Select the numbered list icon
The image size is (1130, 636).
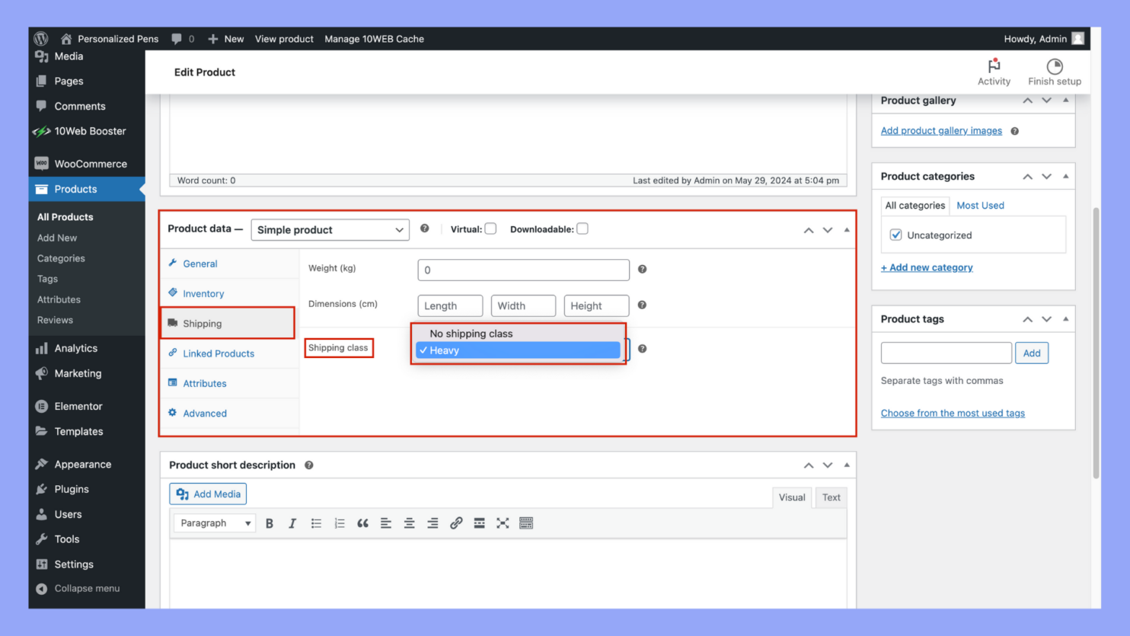click(x=339, y=523)
